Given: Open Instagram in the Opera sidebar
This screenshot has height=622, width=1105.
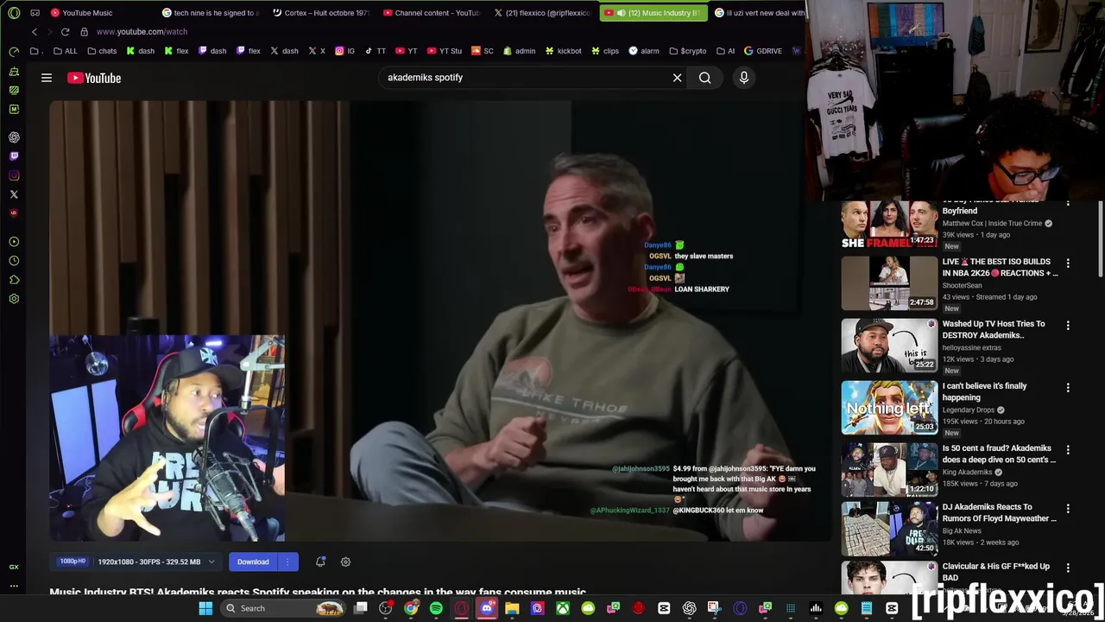Looking at the screenshot, I should point(14,175).
